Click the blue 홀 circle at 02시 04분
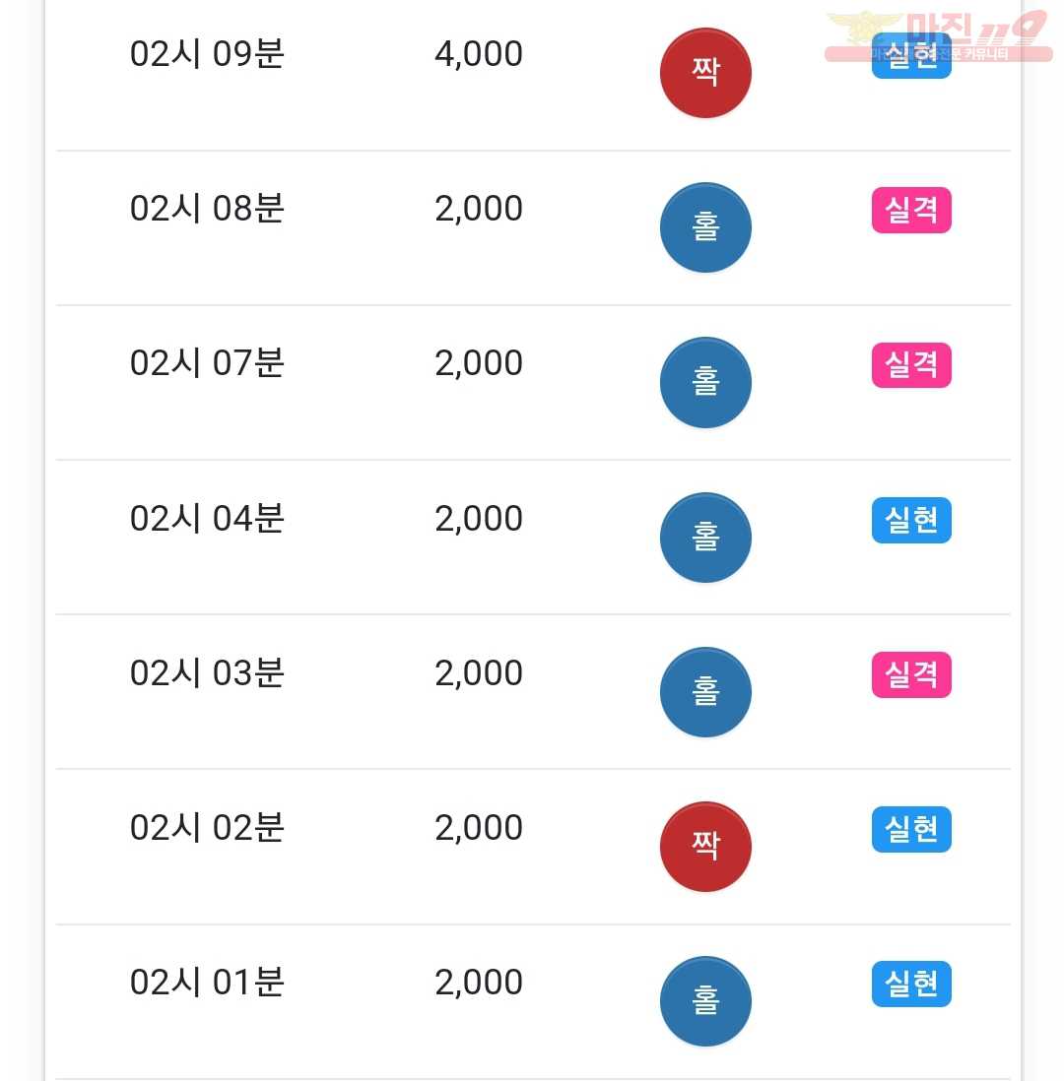Viewport: 1064px width, 1081px height. click(x=705, y=537)
